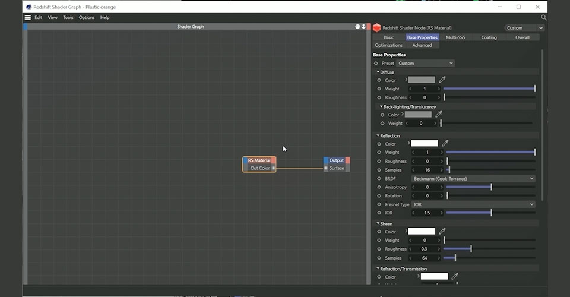Open the top-right Custom layout dropdown
This screenshot has height=297, width=570.
(524, 28)
